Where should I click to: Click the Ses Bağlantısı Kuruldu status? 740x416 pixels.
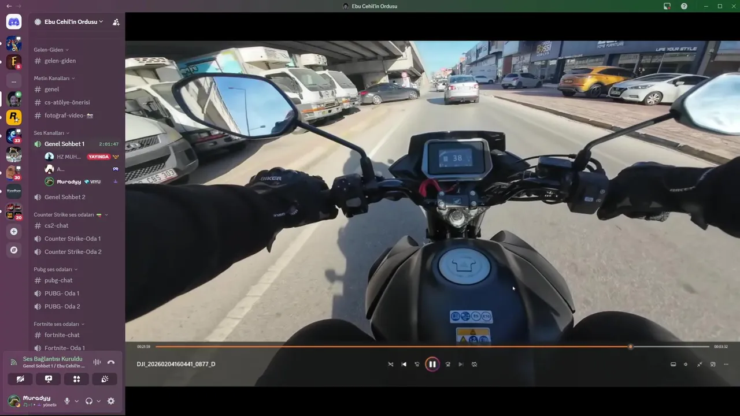point(53,359)
